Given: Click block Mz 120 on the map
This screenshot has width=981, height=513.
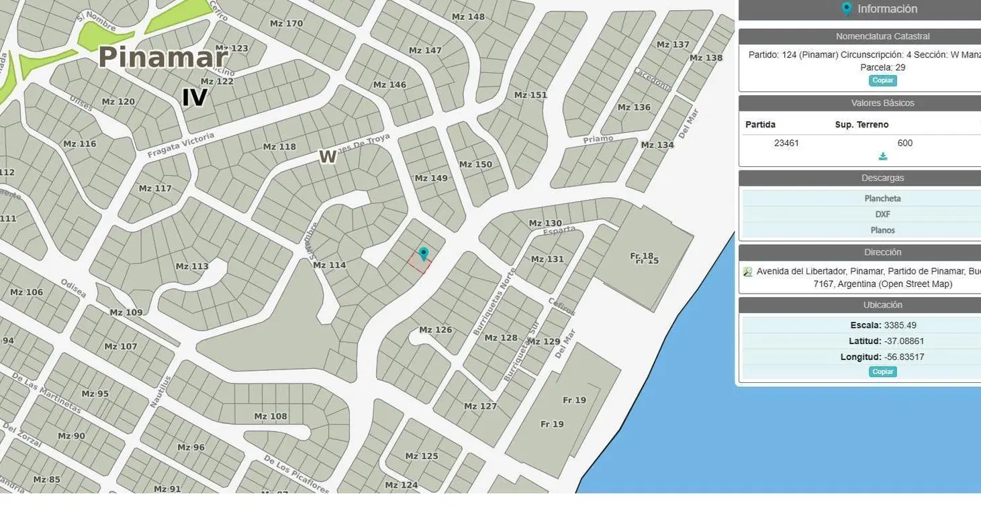Looking at the screenshot, I should click(118, 102).
